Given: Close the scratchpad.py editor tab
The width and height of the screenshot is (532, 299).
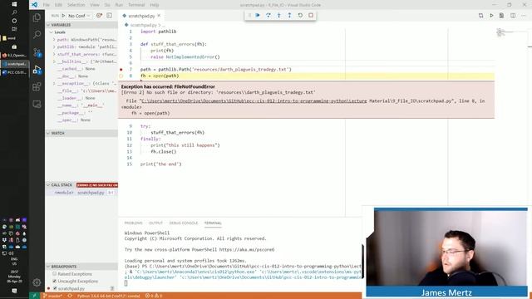Looking at the screenshot, I should click(x=159, y=16).
